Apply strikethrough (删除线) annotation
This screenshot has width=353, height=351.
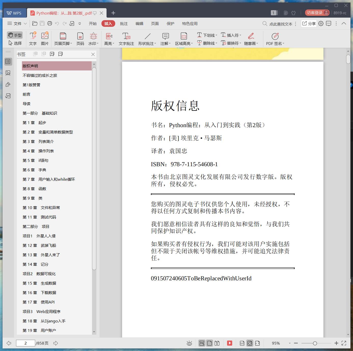[x=207, y=43]
